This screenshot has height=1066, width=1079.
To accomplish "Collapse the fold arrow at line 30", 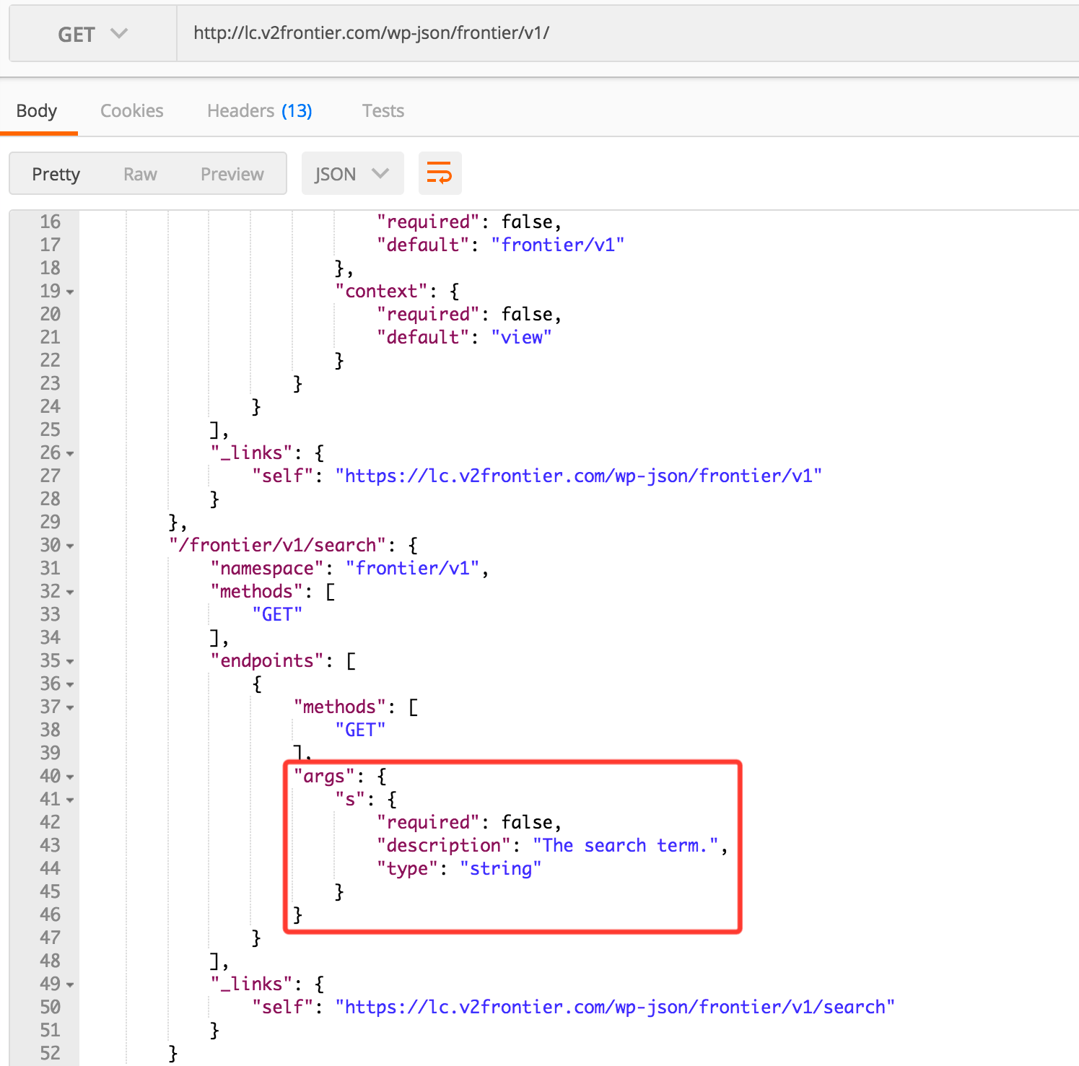I will pyautogui.click(x=70, y=546).
